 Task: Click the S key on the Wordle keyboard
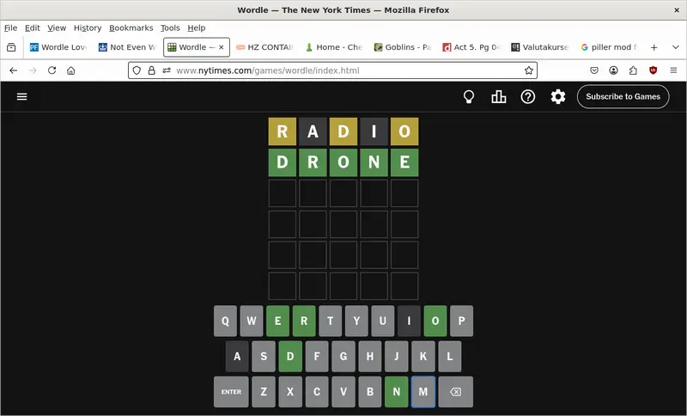coord(264,357)
